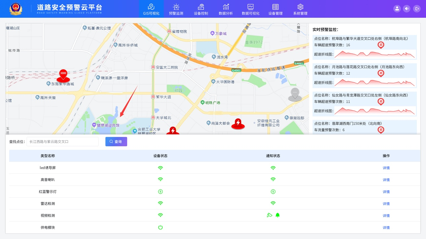
Task: Open the 系统管理 tab
Action: pos(300,9)
